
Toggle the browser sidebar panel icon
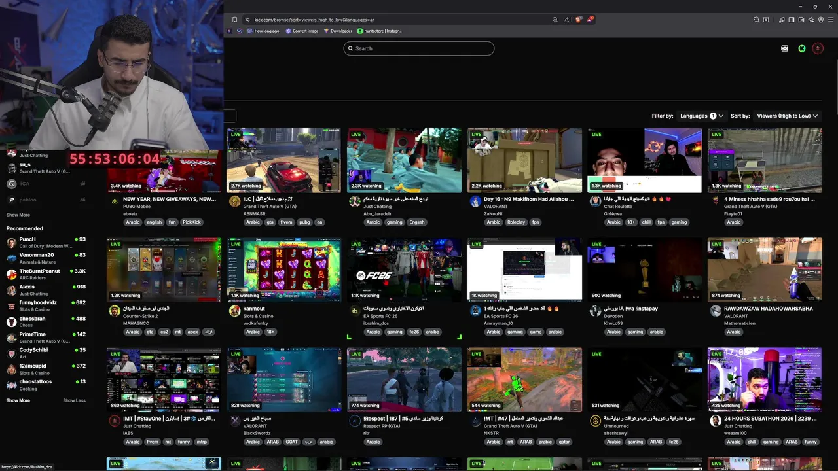pos(792,20)
